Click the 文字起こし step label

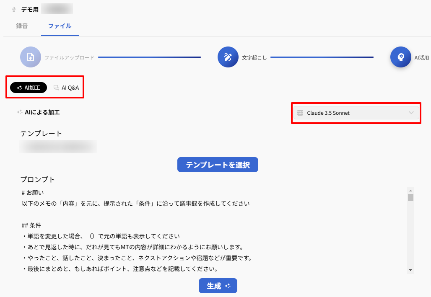click(254, 57)
